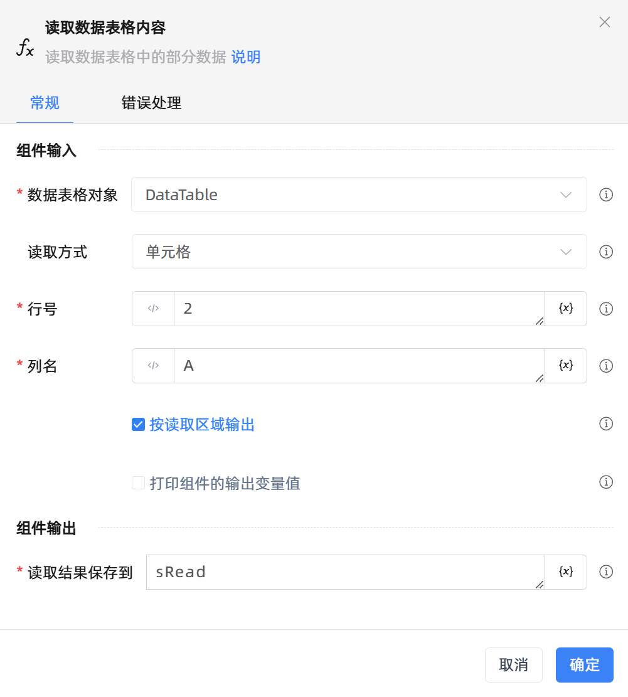The height and width of the screenshot is (697, 628).
Task: Click the 读取结果保存到 sRead input field
Action: coord(345,572)
